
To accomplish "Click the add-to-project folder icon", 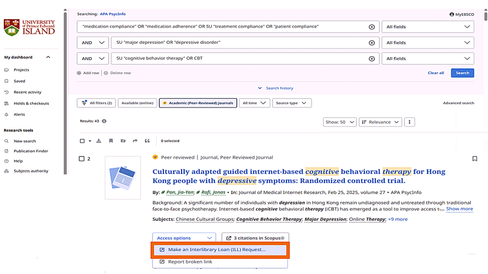I will coord(123,141).
